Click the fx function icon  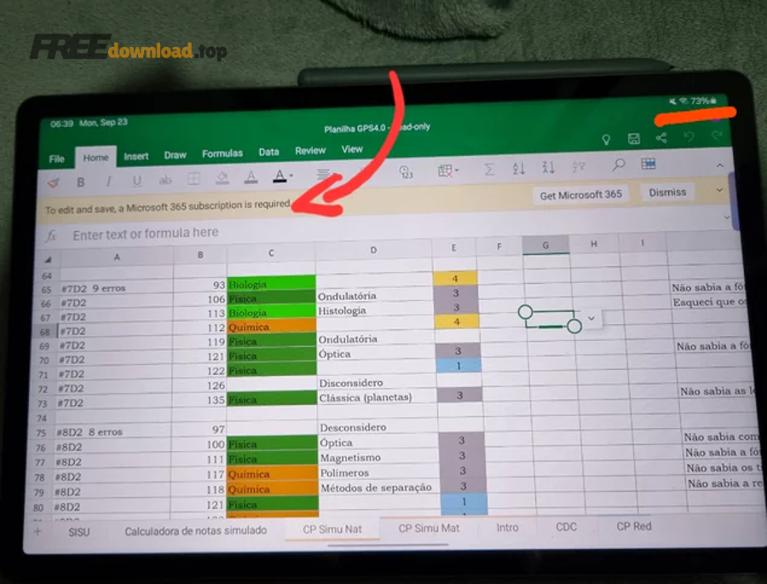pos(51,236)
